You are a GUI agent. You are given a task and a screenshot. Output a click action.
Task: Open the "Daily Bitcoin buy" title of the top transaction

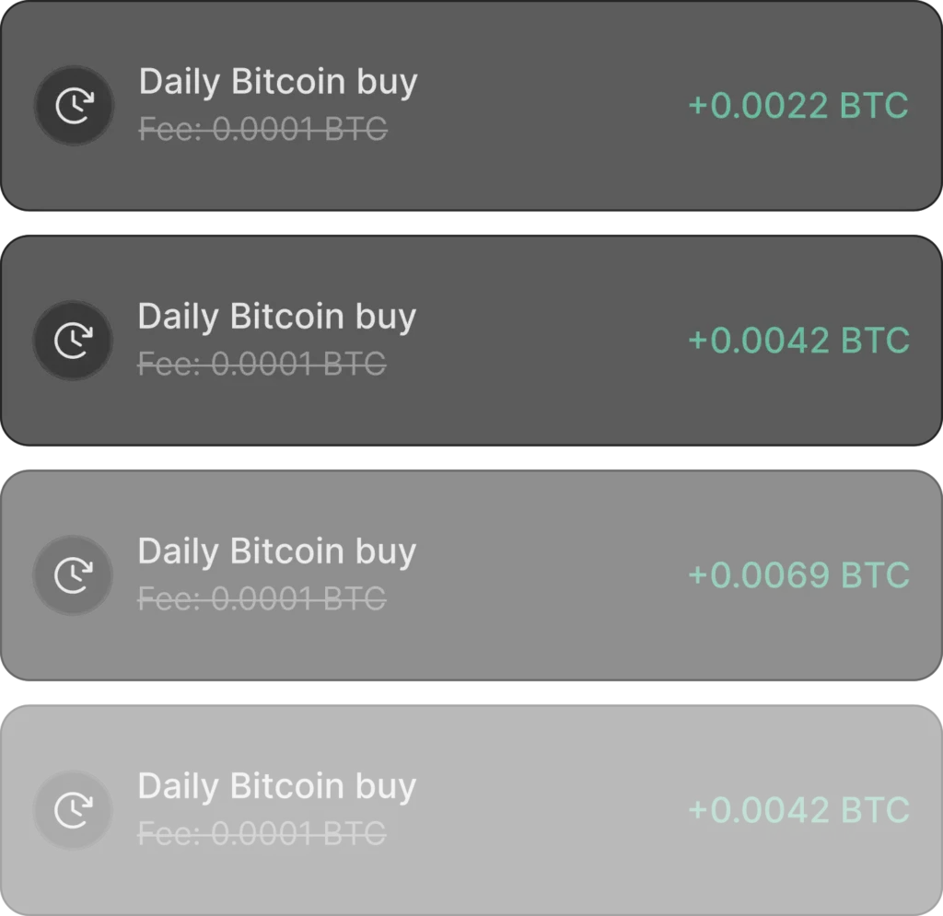278,82
